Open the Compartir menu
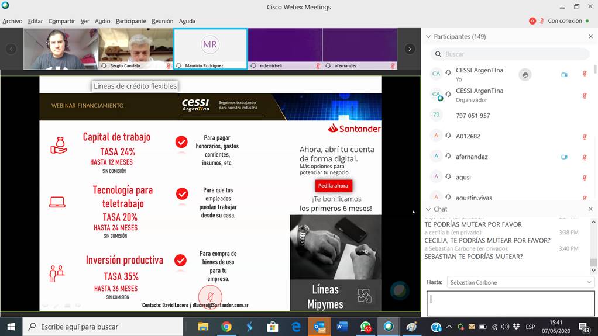The height and width of the screenshot is (336, 598). [61, 21]
